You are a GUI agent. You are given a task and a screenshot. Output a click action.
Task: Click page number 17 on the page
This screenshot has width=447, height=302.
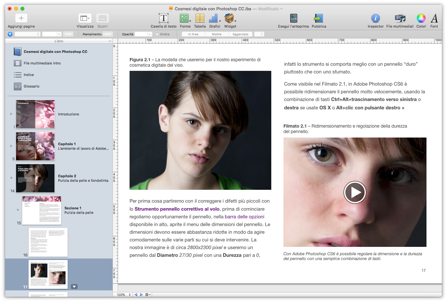pos(424,271)
